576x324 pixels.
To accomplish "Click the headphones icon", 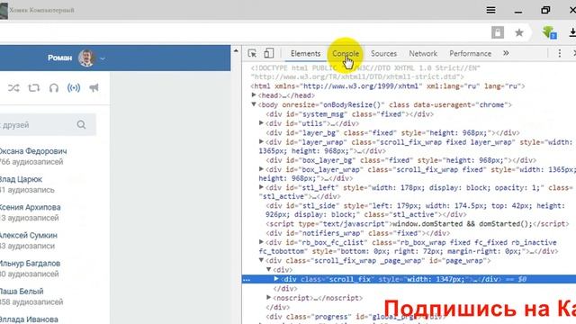I will [54, 88].
